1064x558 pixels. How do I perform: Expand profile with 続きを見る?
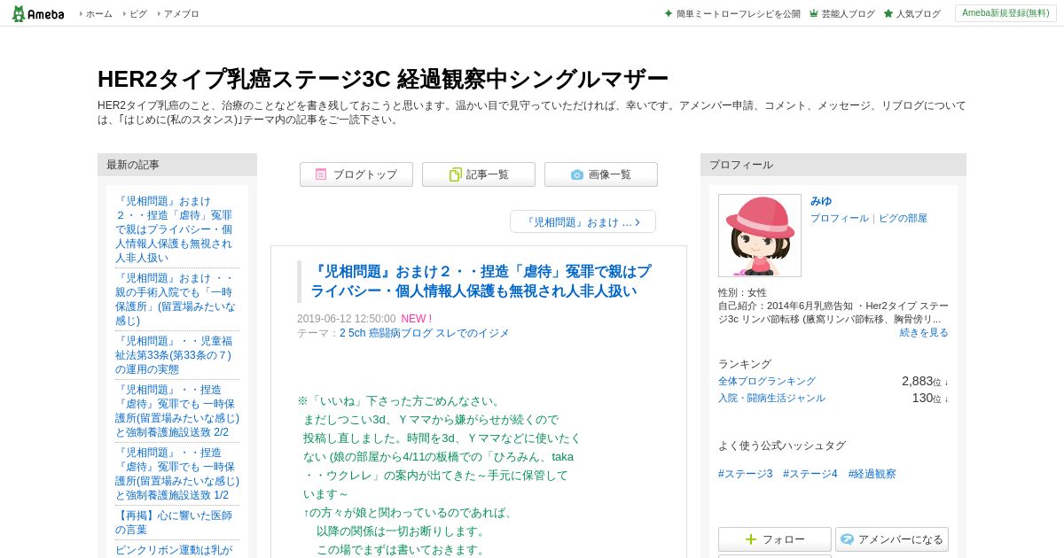pyautogui.click(x=924, y=332)
